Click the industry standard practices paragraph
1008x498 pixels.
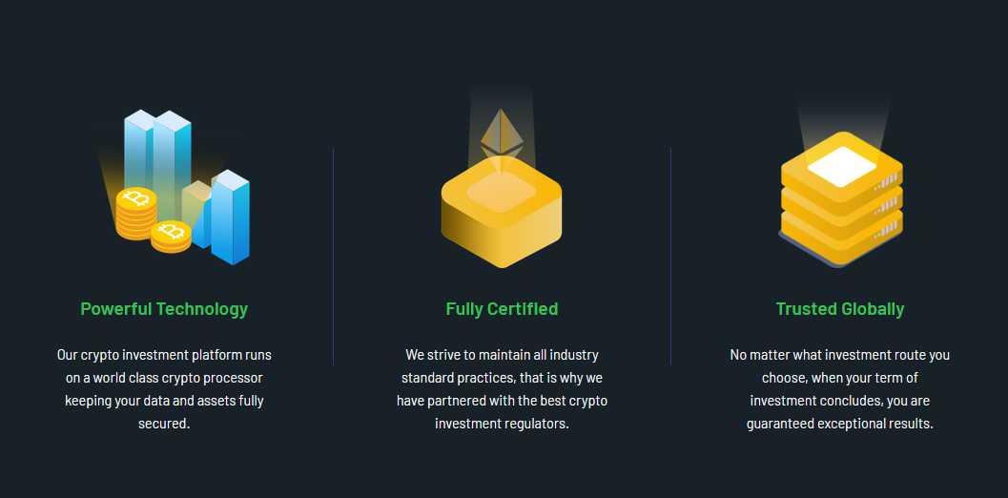tap(502, 389)
